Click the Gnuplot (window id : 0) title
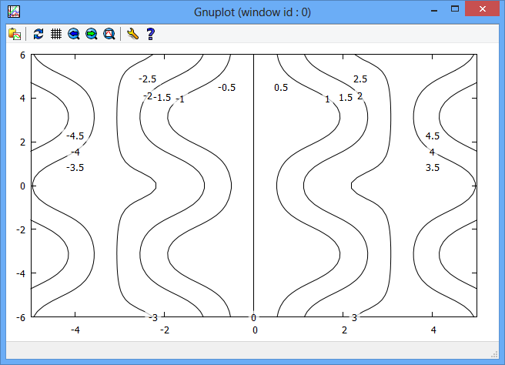This screenshot has height=365, width=505. tap(252, 12)
